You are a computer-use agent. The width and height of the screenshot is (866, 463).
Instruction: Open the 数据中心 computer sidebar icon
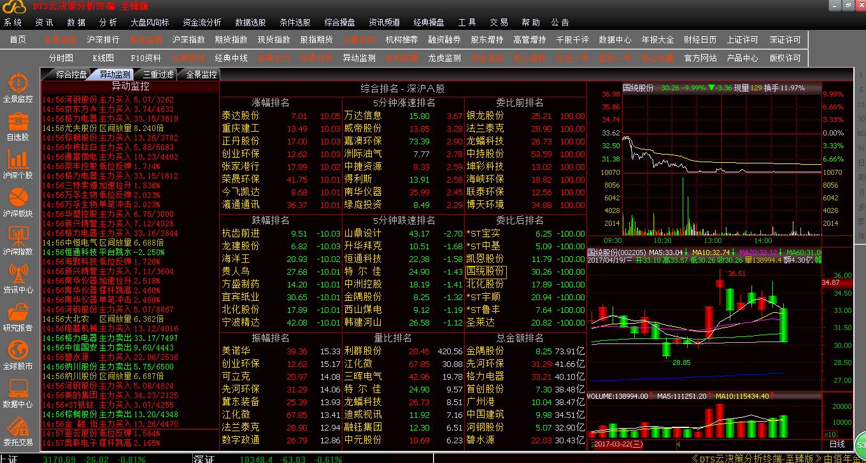coord(18,393)
